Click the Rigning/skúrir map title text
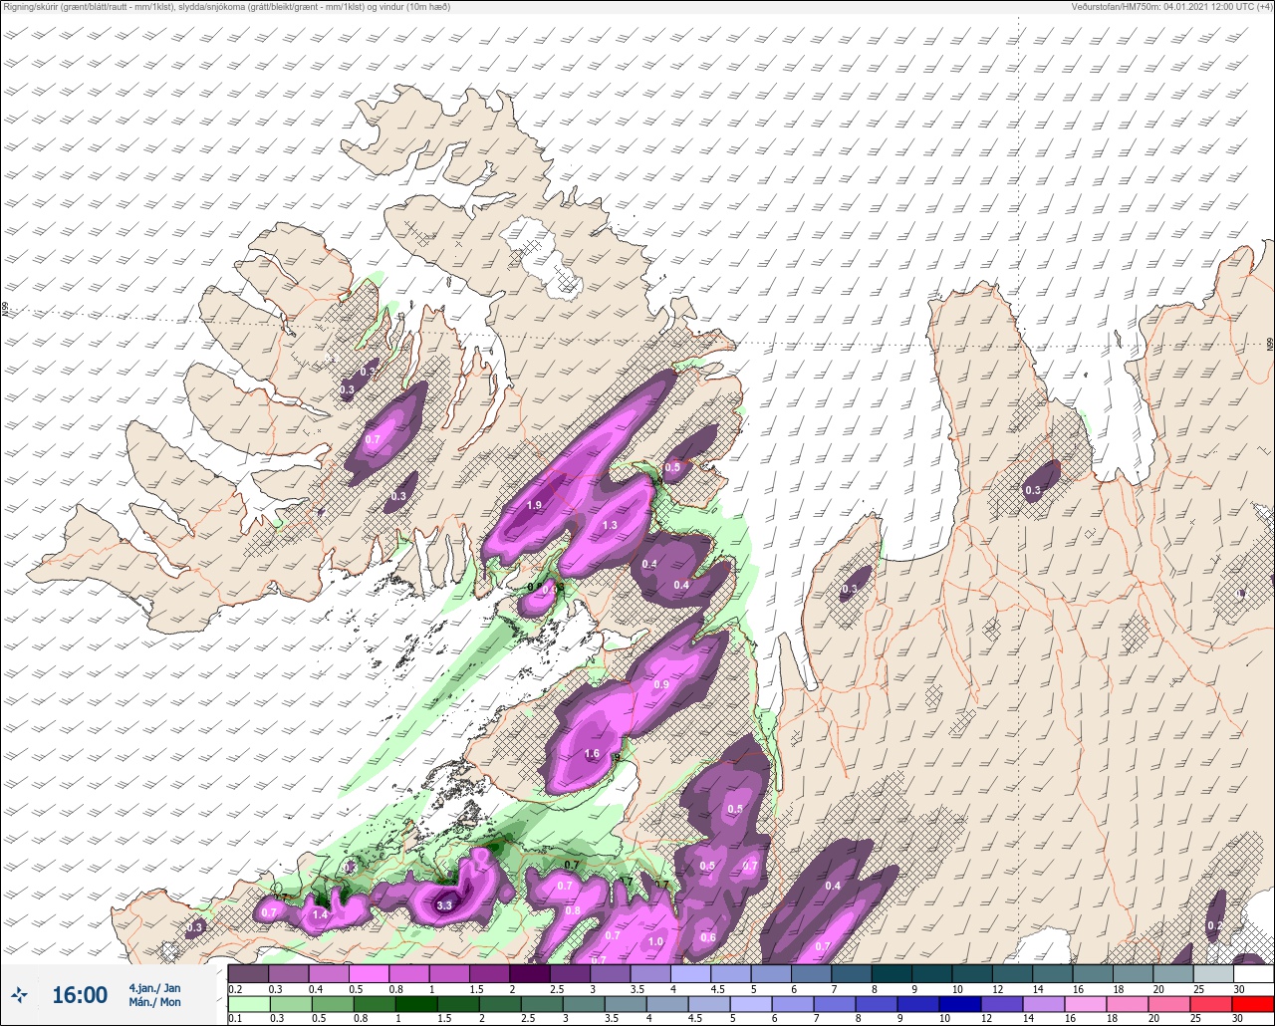This screenshot has height=1026, width=1275. pos(225,6)
